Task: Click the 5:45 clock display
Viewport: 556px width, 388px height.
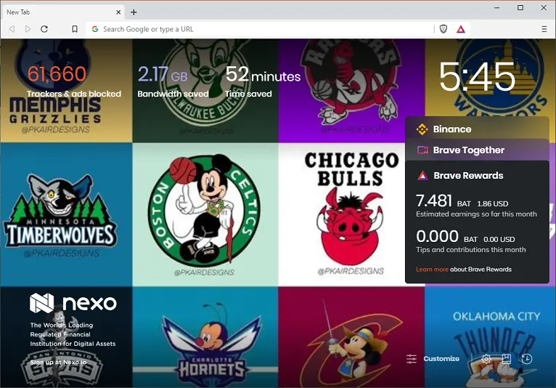Action: (x=477, y=77)
